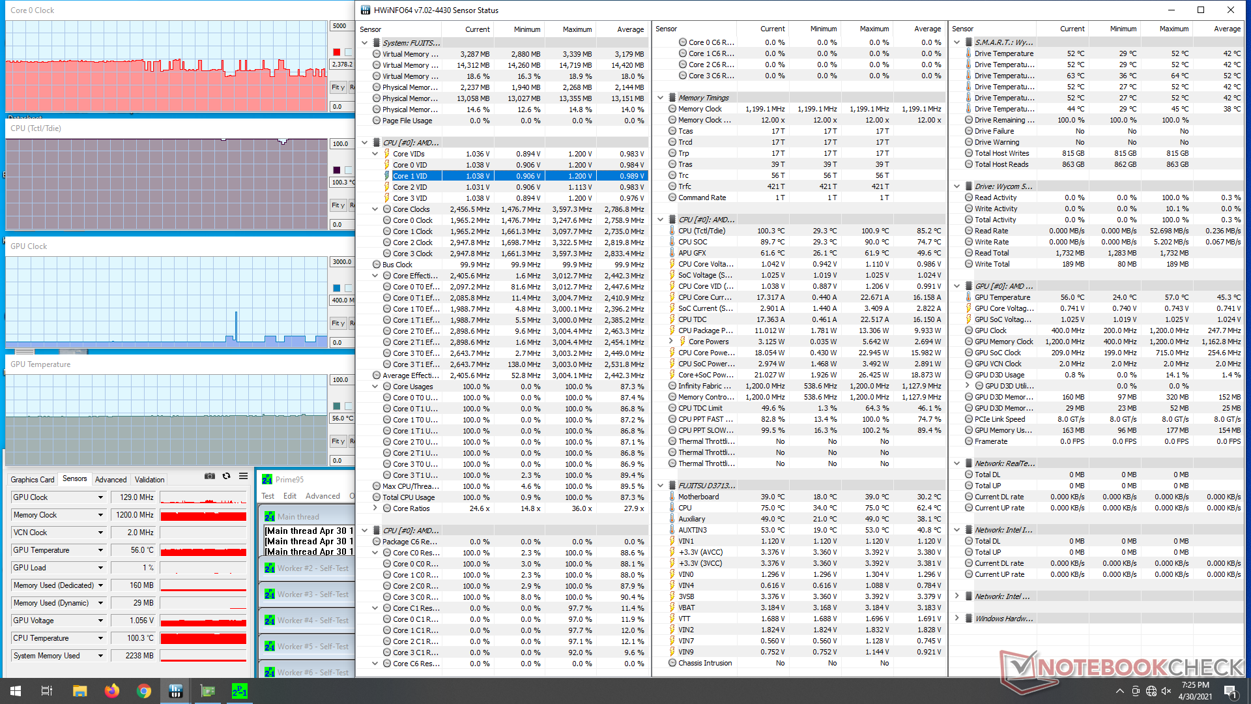This screenshot has width=1251, height=704.
Task: Expand the Core Ratios tree node
Action: 375,508
